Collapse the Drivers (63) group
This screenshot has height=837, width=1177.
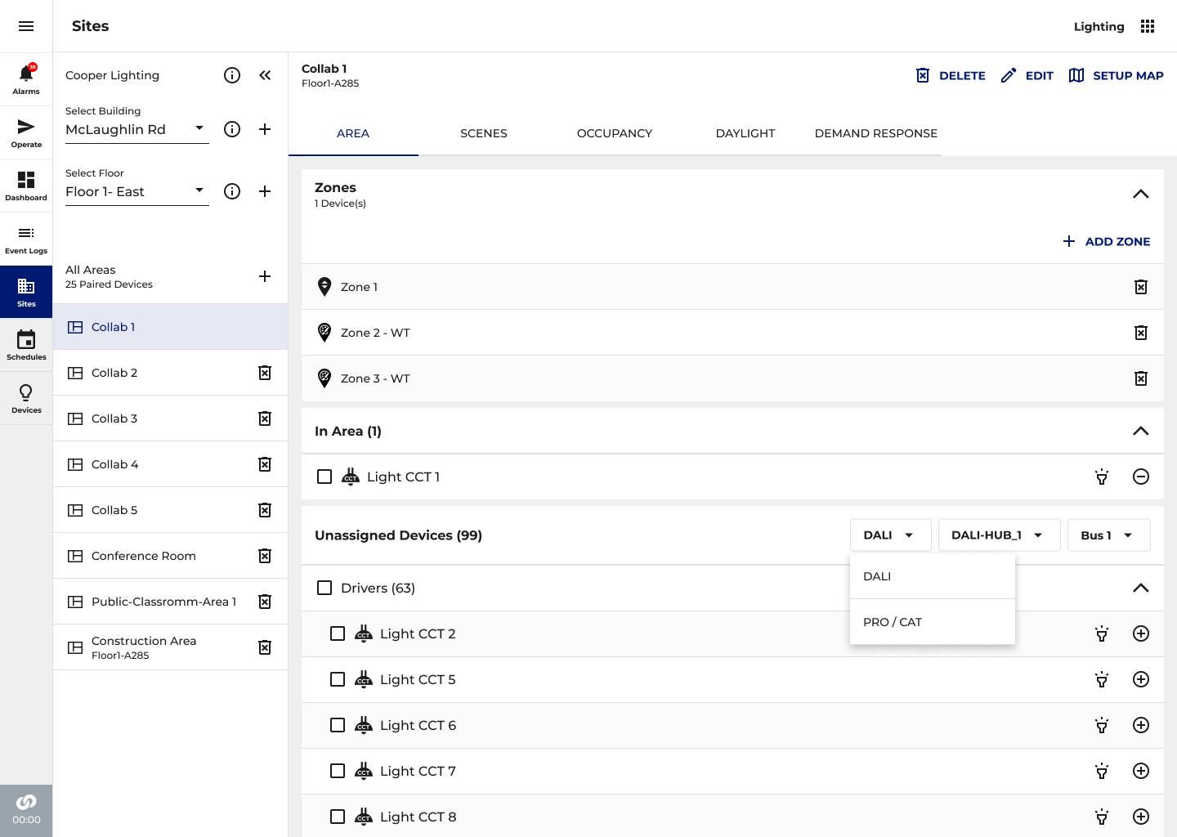(x=1141, y=588)
